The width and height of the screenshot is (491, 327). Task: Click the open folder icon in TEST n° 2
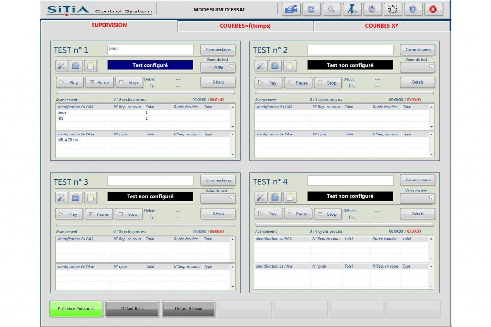click(x=275, y=66)
